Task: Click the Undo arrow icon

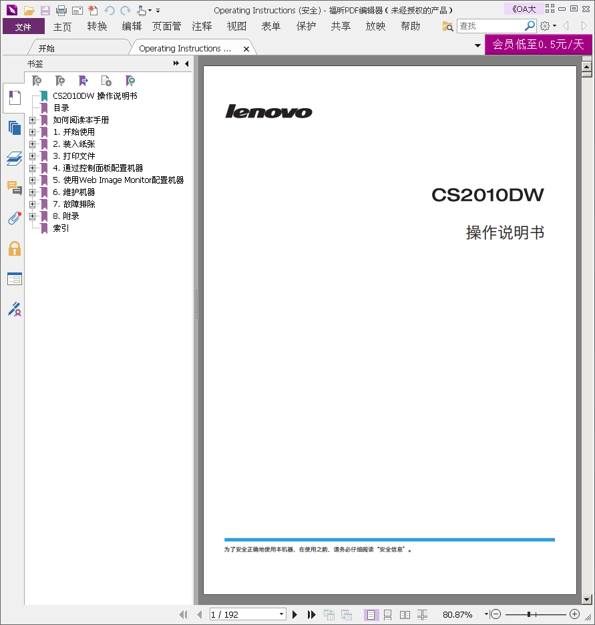Action: click(x=110, y=11)
